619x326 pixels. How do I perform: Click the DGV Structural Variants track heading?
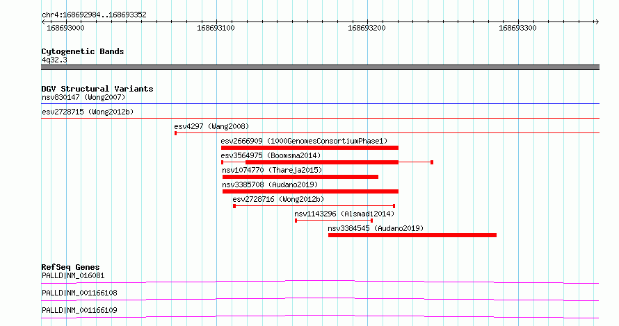[97, 89]
